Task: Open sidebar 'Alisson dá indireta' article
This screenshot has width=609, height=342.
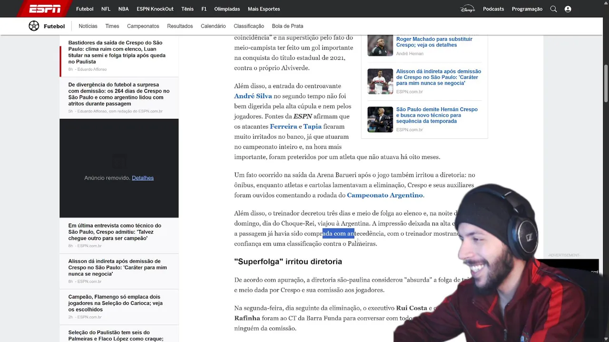Action: pyautogui.click(x=118, y=267)
